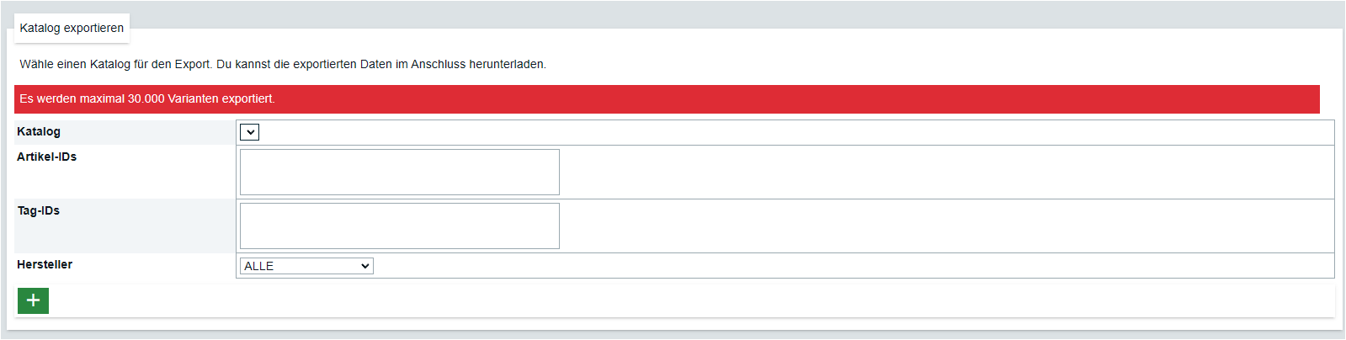The height and width of the screenshot is (340, 1346).
Task: Focus the Artikel-IDs text area
Action: (399, 172)
